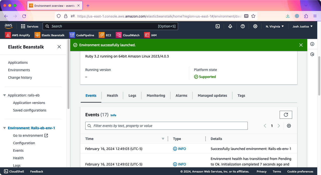Screen dimensions: 321x175
Task: Open a new browser tab
Action: pyautogui.click(x=88, y=5)
